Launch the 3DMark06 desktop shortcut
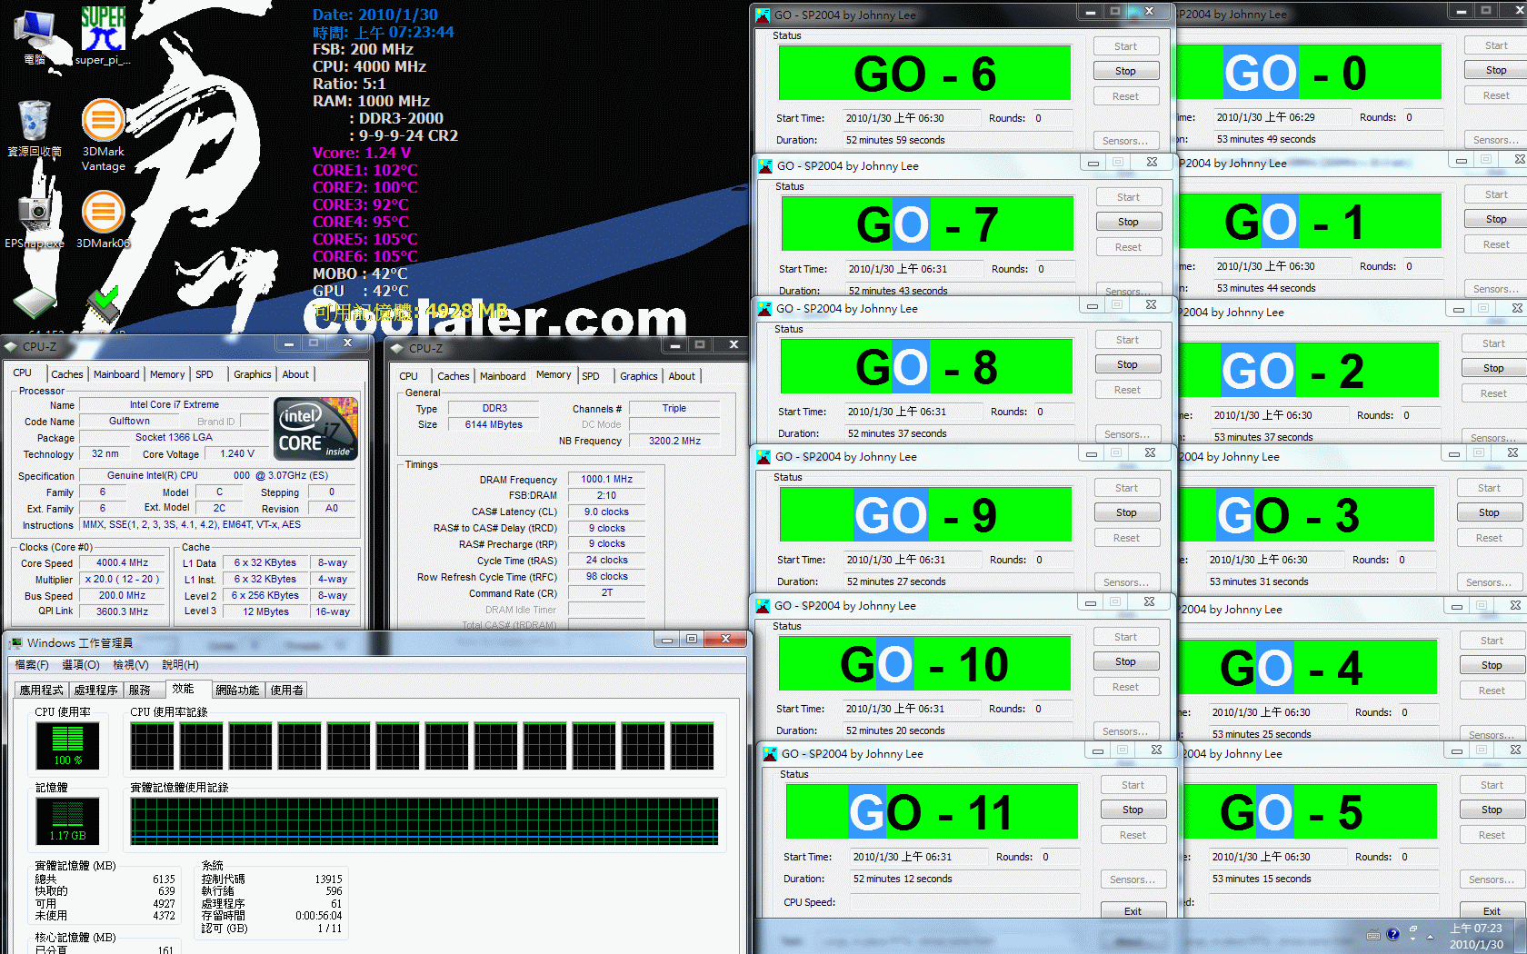Image resolution: width=1527 pixels, height=954 pixels. click(104, 220)
